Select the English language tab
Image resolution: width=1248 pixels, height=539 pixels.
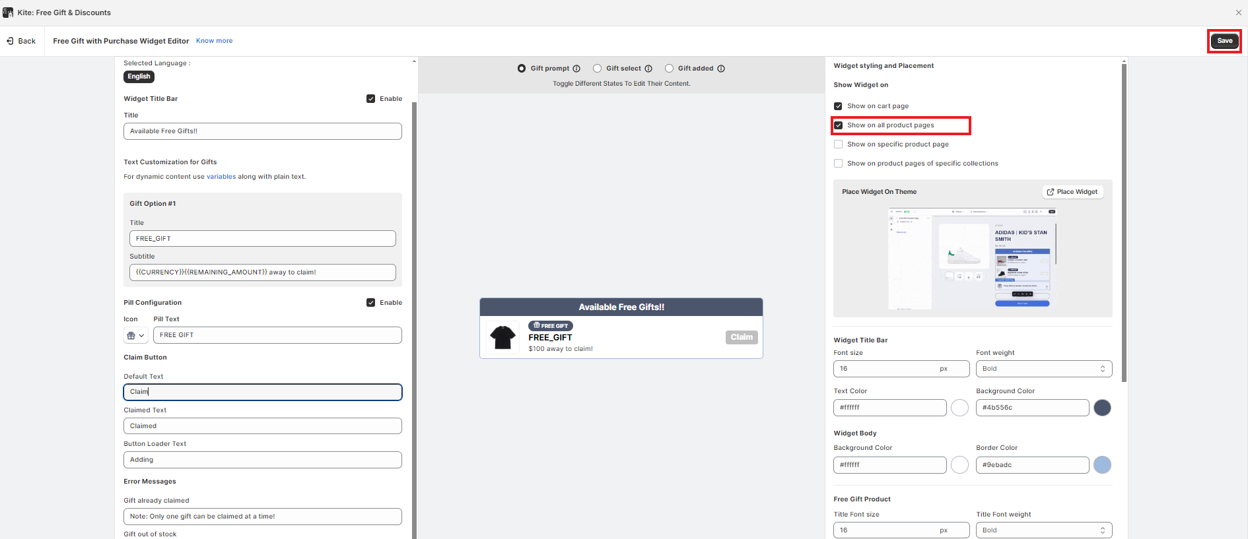coord(139,77)
